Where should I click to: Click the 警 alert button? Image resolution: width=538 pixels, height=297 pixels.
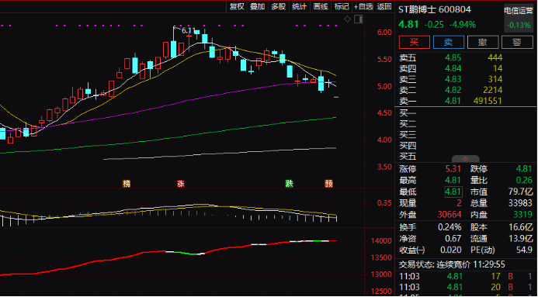pyautogui.click(x=517, y=42)
